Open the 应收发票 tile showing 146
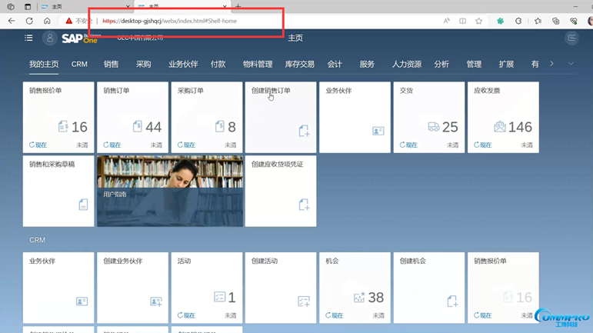This screenshot has height=333, width=593. coord(502,117)
